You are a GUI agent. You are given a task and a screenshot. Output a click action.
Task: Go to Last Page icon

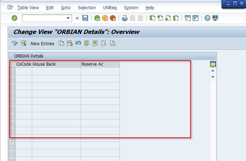click(176, 18)
